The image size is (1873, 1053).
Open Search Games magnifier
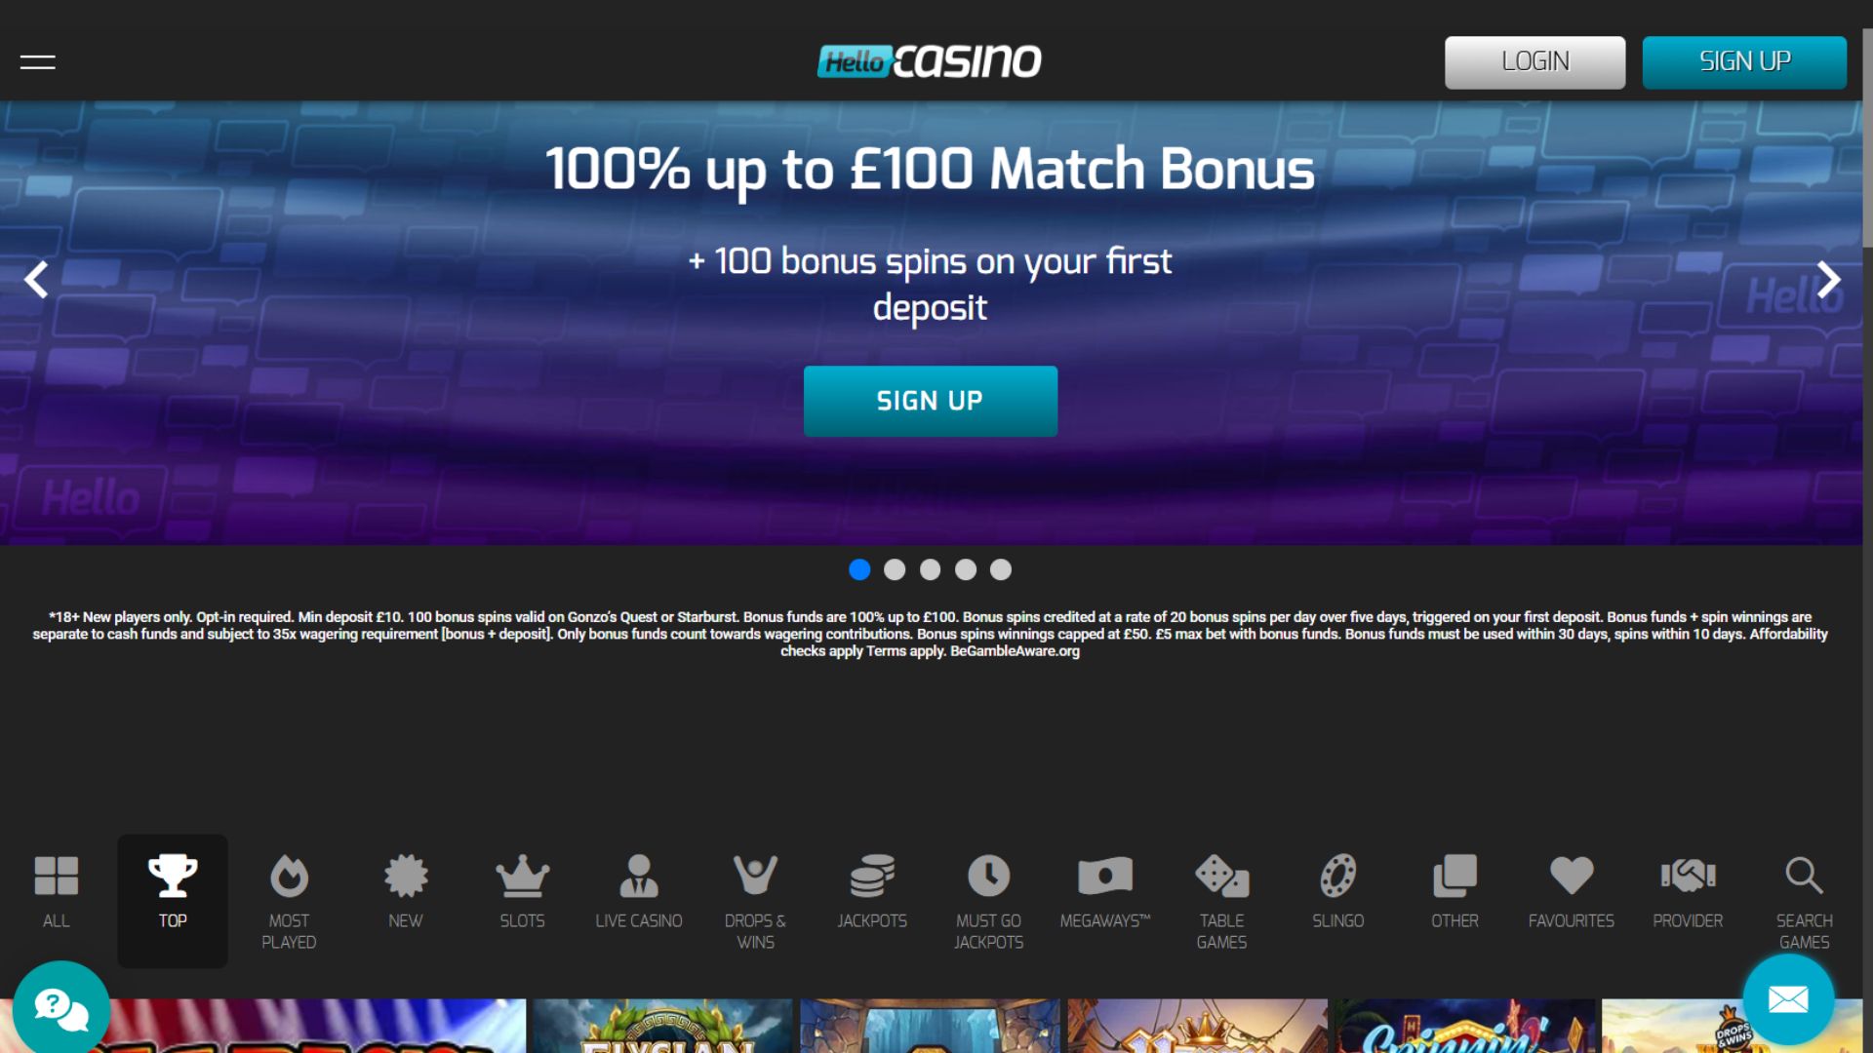[1804, 900]
